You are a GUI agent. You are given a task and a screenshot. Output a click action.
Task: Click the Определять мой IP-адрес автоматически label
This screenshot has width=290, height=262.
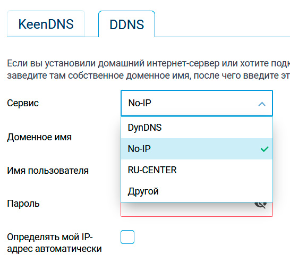54,243
